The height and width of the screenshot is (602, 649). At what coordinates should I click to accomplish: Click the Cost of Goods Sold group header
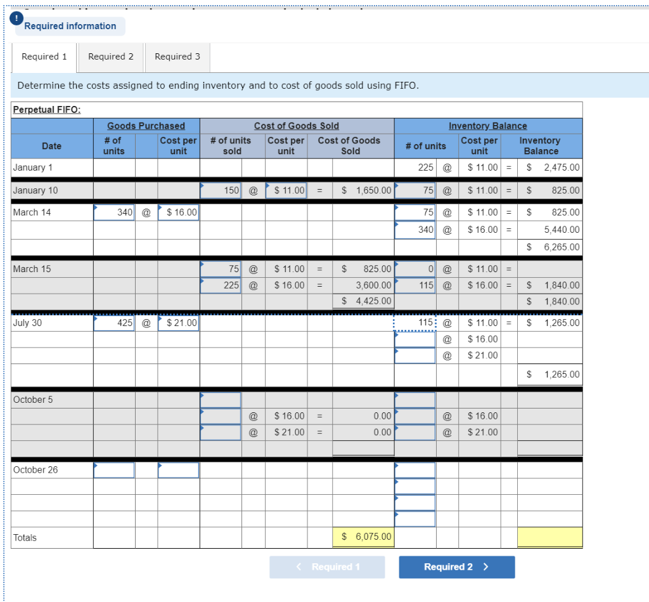pos(297,126)
